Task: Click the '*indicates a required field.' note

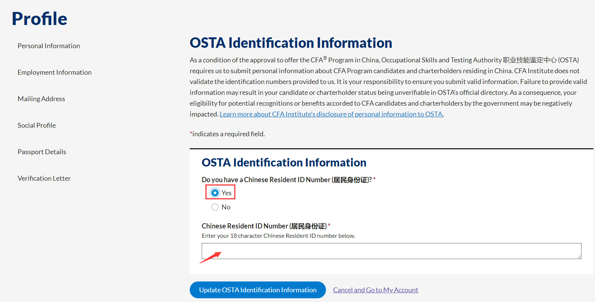Action: [x=227, y=134]
